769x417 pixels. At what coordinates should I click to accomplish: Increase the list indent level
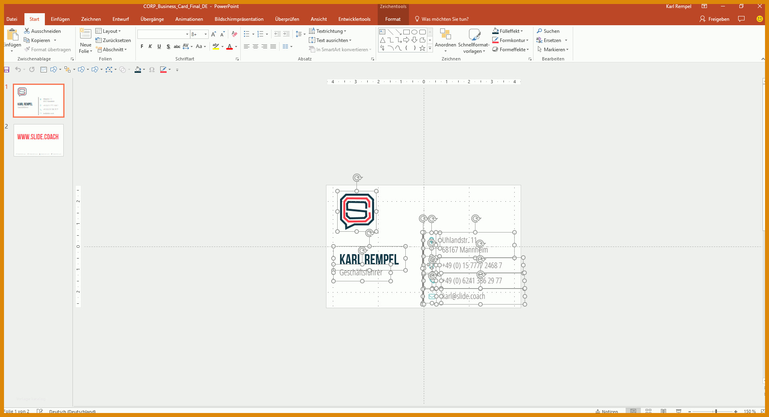[286, 34]
